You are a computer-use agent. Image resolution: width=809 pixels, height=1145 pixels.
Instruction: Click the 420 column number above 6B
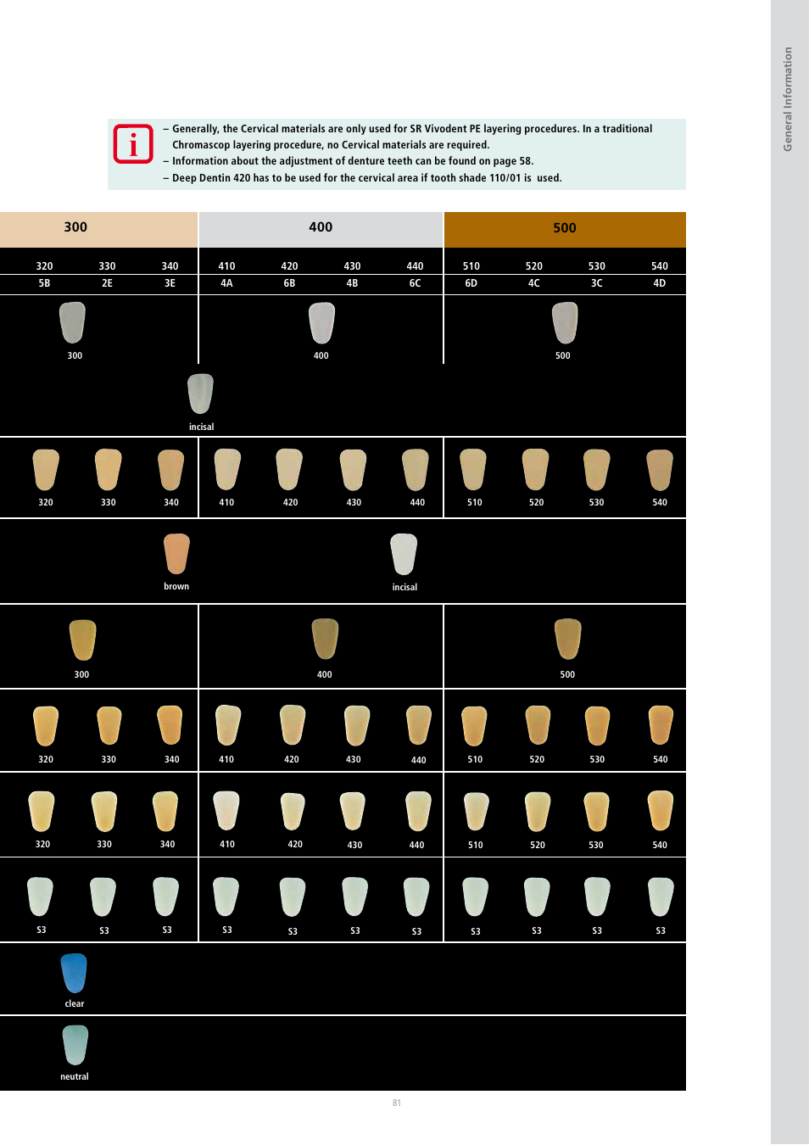[x=289, y=266]
